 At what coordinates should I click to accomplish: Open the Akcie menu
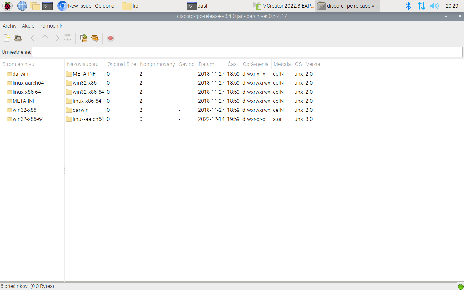point(28,26)
